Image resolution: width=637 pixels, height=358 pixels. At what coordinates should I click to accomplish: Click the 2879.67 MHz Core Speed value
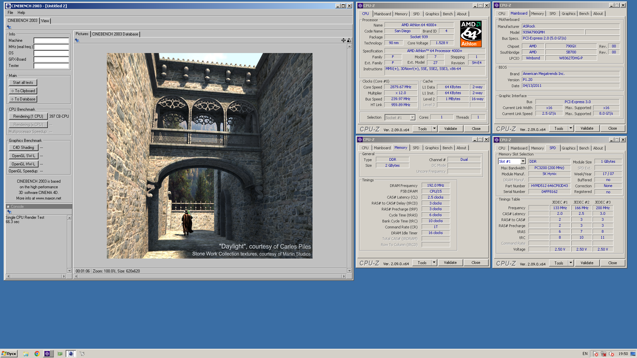(401, 87)
